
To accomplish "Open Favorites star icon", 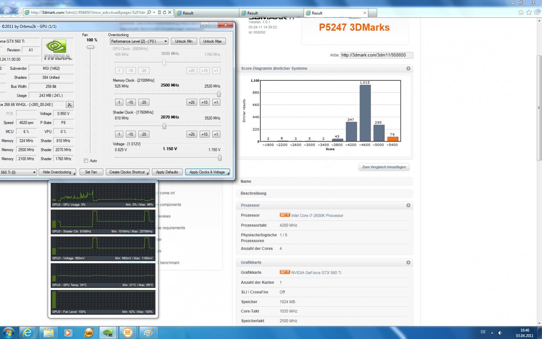I will pos(529,13).
